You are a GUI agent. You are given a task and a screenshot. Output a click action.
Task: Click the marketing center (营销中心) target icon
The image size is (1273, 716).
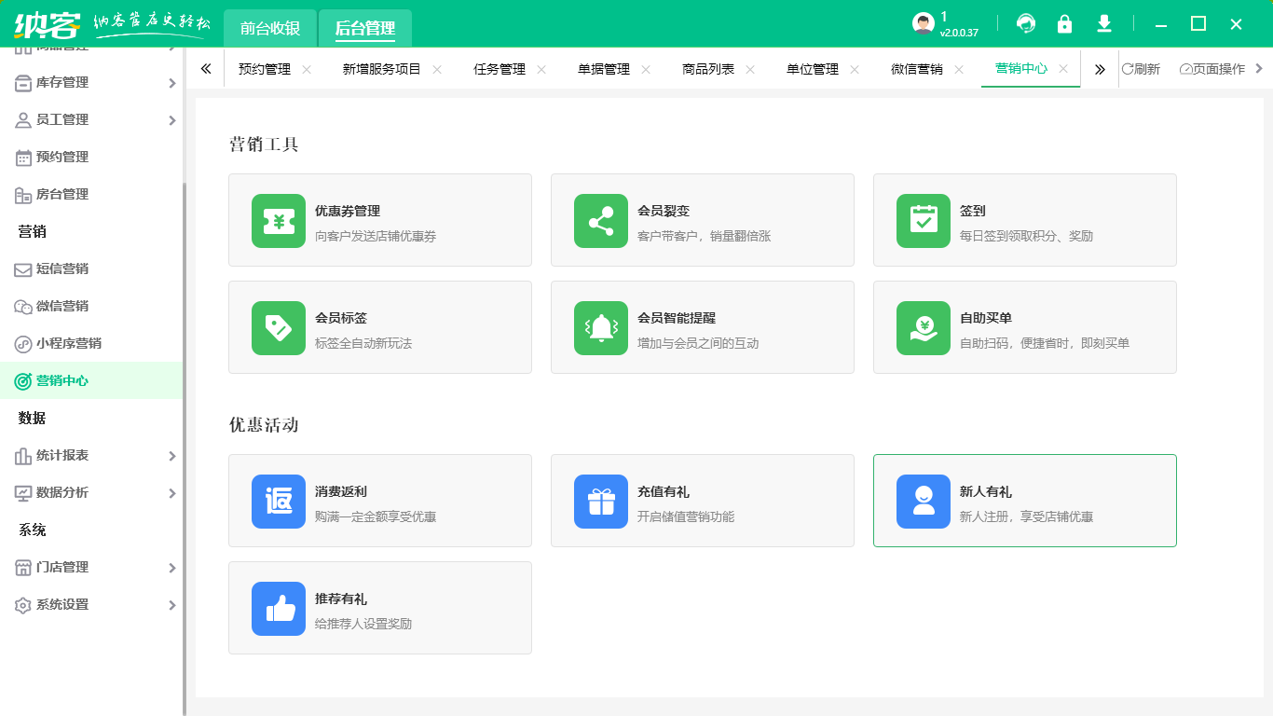click(x=23, y=381)
